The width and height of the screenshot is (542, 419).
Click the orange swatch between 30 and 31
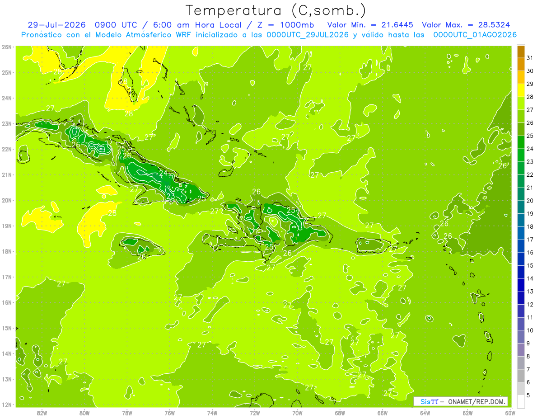tap(520, 64)
